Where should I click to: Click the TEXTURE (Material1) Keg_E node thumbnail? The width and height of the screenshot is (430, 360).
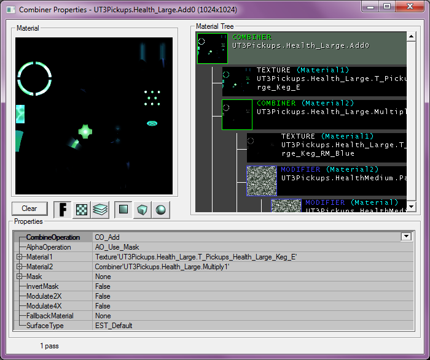coord(237,81)
